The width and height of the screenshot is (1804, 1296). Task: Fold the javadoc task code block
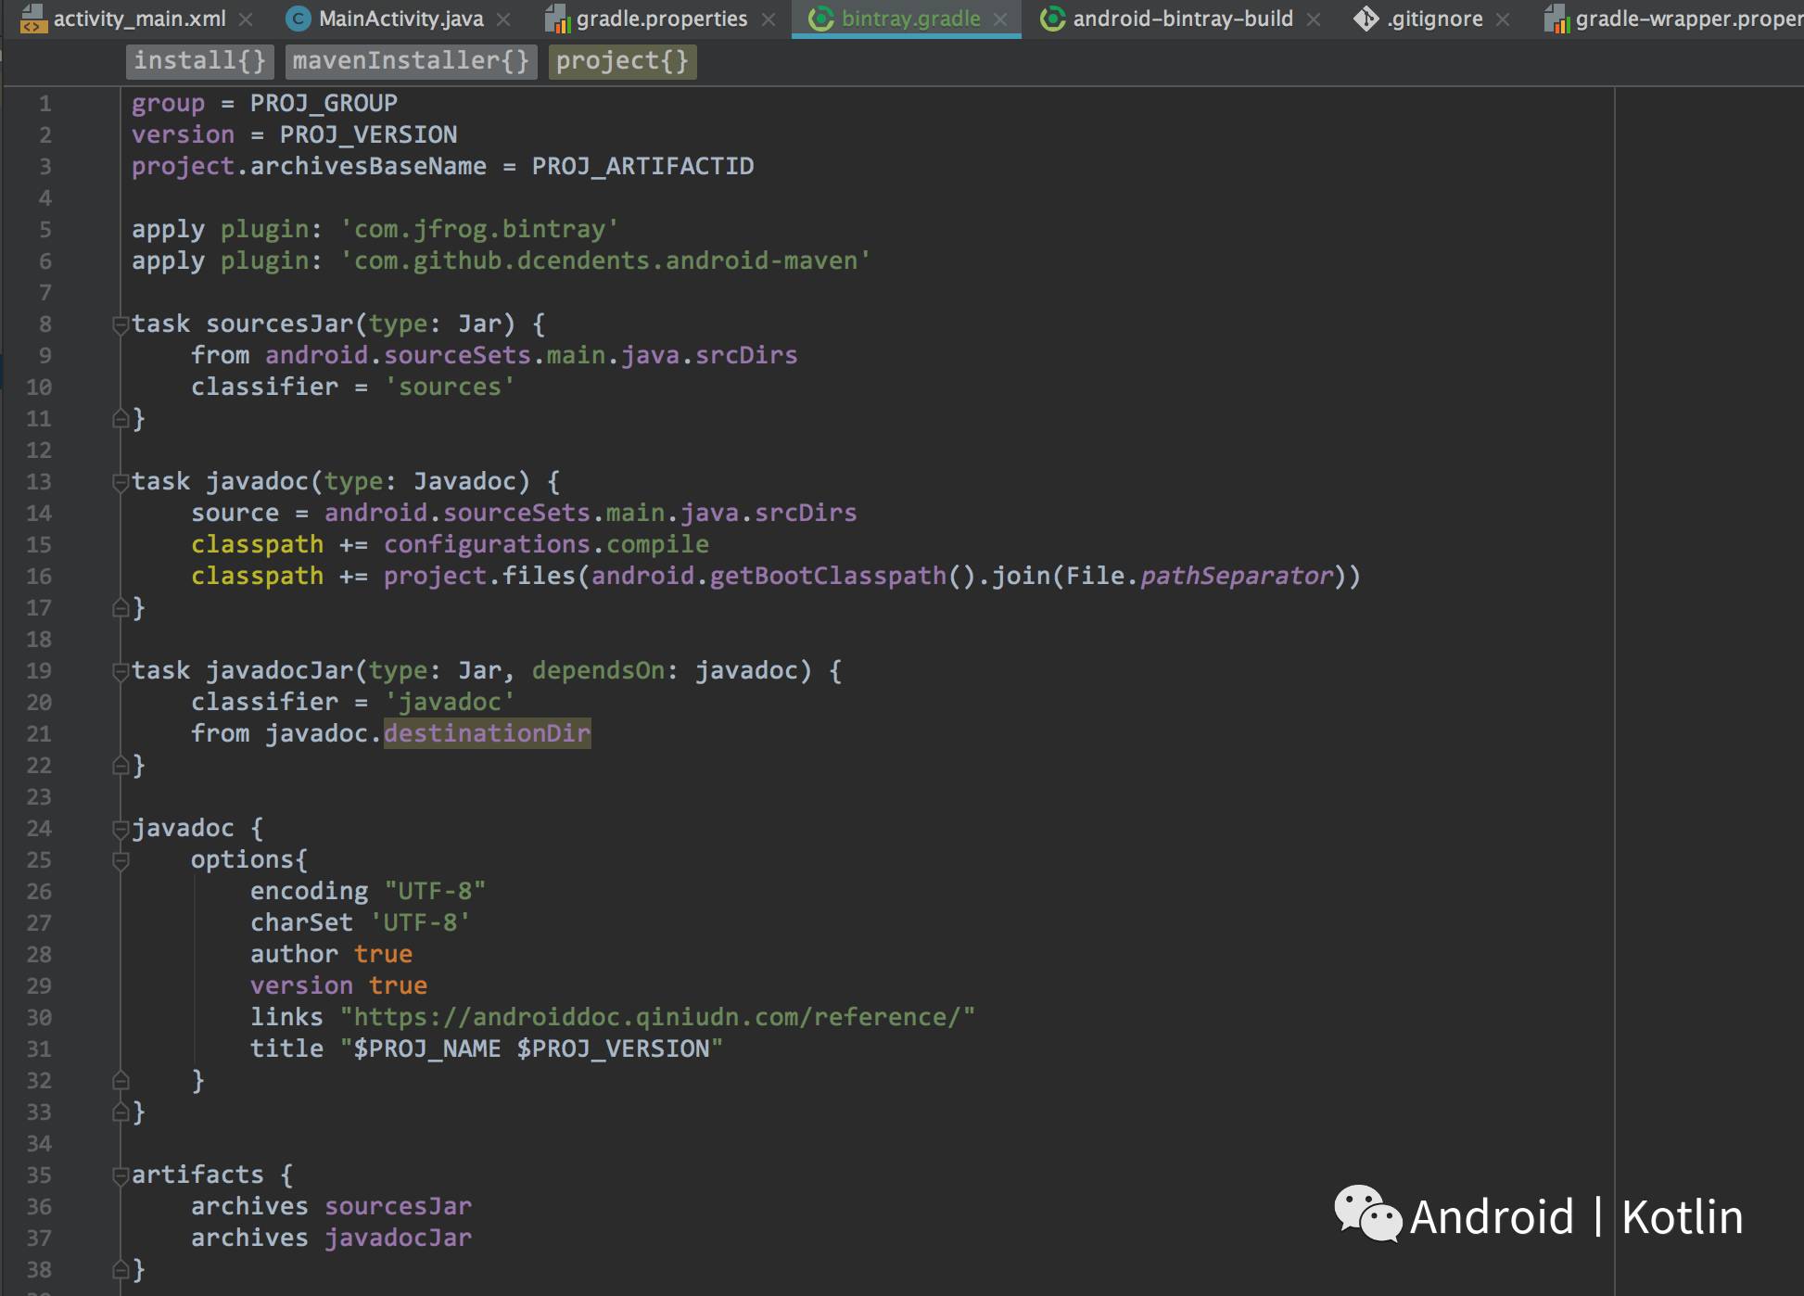(x=121, y=482)
